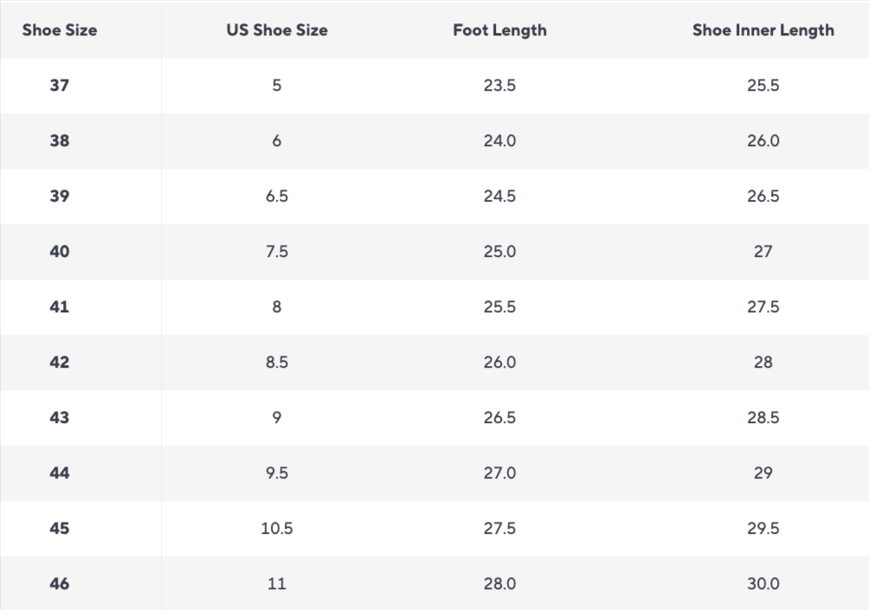This screenshot has width=869, height=610.
Task: Click the Shoe Inner Length column header
Action: 763,30
